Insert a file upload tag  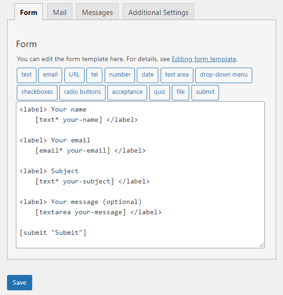[180, 92]
